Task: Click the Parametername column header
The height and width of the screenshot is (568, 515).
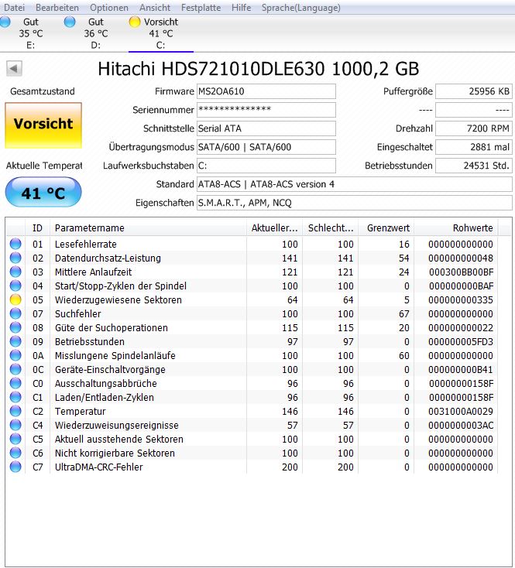Action: [x=148, y=228]
